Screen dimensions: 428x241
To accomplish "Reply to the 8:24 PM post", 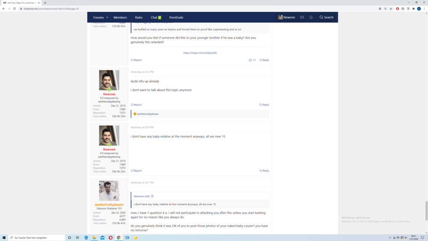I will pos(264,170).
